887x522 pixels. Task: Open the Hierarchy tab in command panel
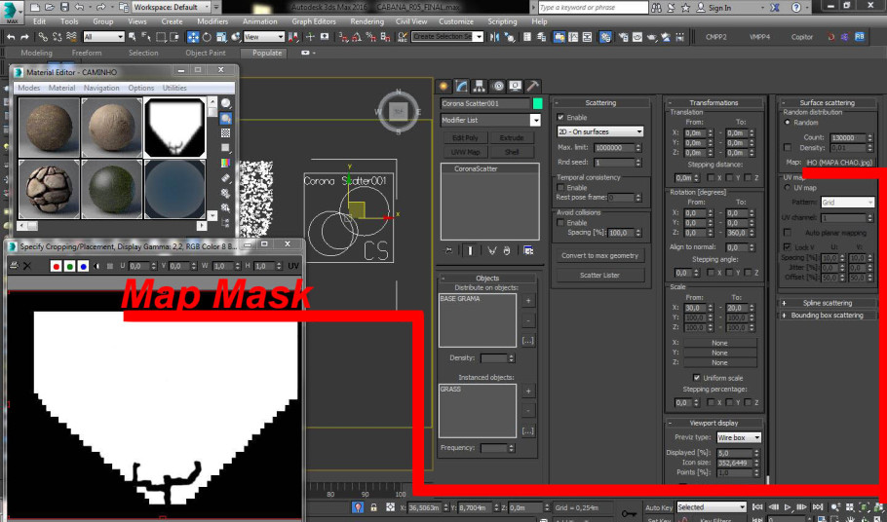pyautogui.click(x=480, y=86)
